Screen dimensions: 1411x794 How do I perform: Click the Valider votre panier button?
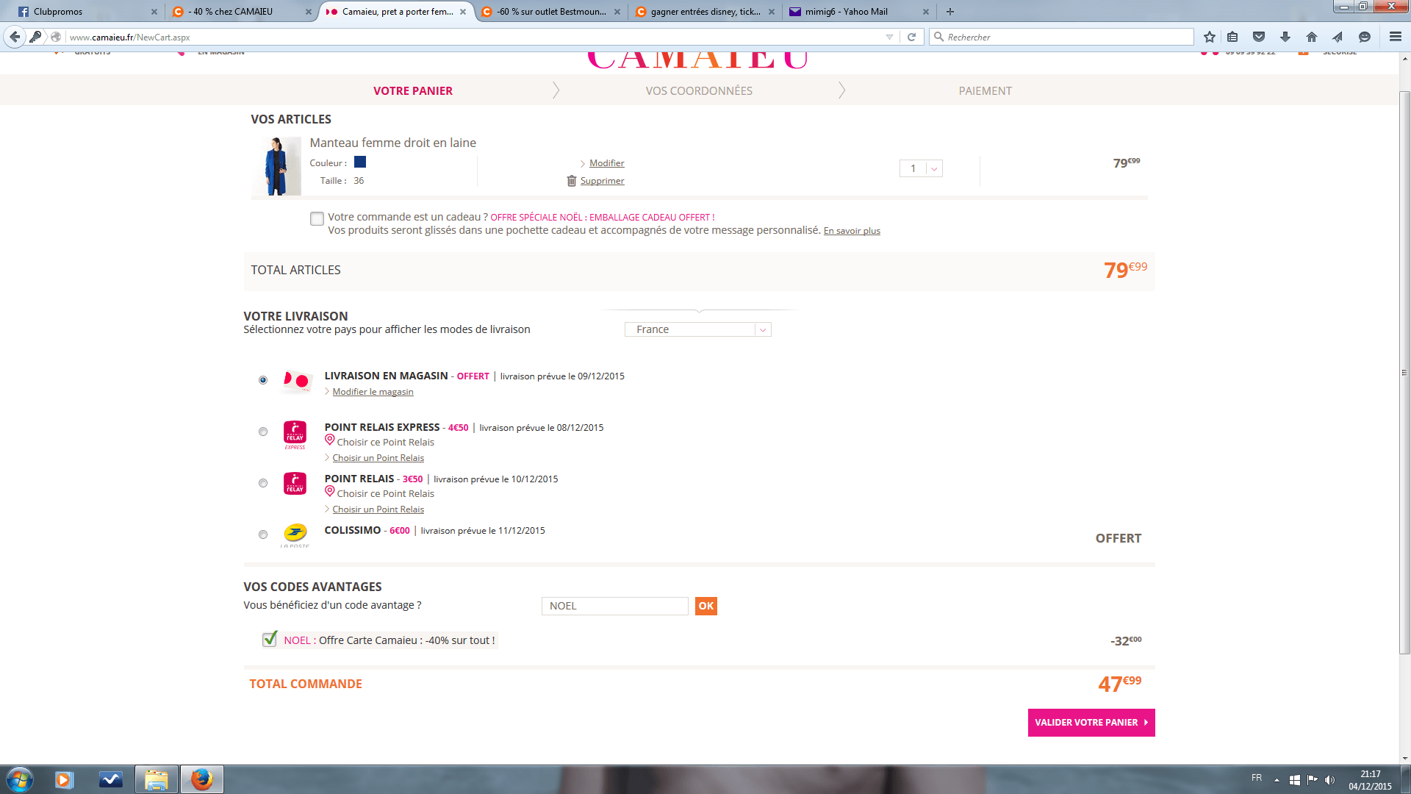coord(1091,722)
